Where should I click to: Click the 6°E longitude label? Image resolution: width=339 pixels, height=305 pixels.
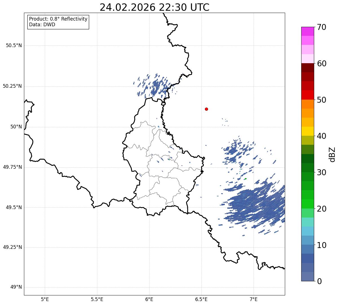coord(149,299)
